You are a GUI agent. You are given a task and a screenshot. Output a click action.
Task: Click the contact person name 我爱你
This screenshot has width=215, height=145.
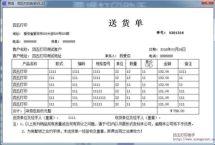tap(125, 56)
